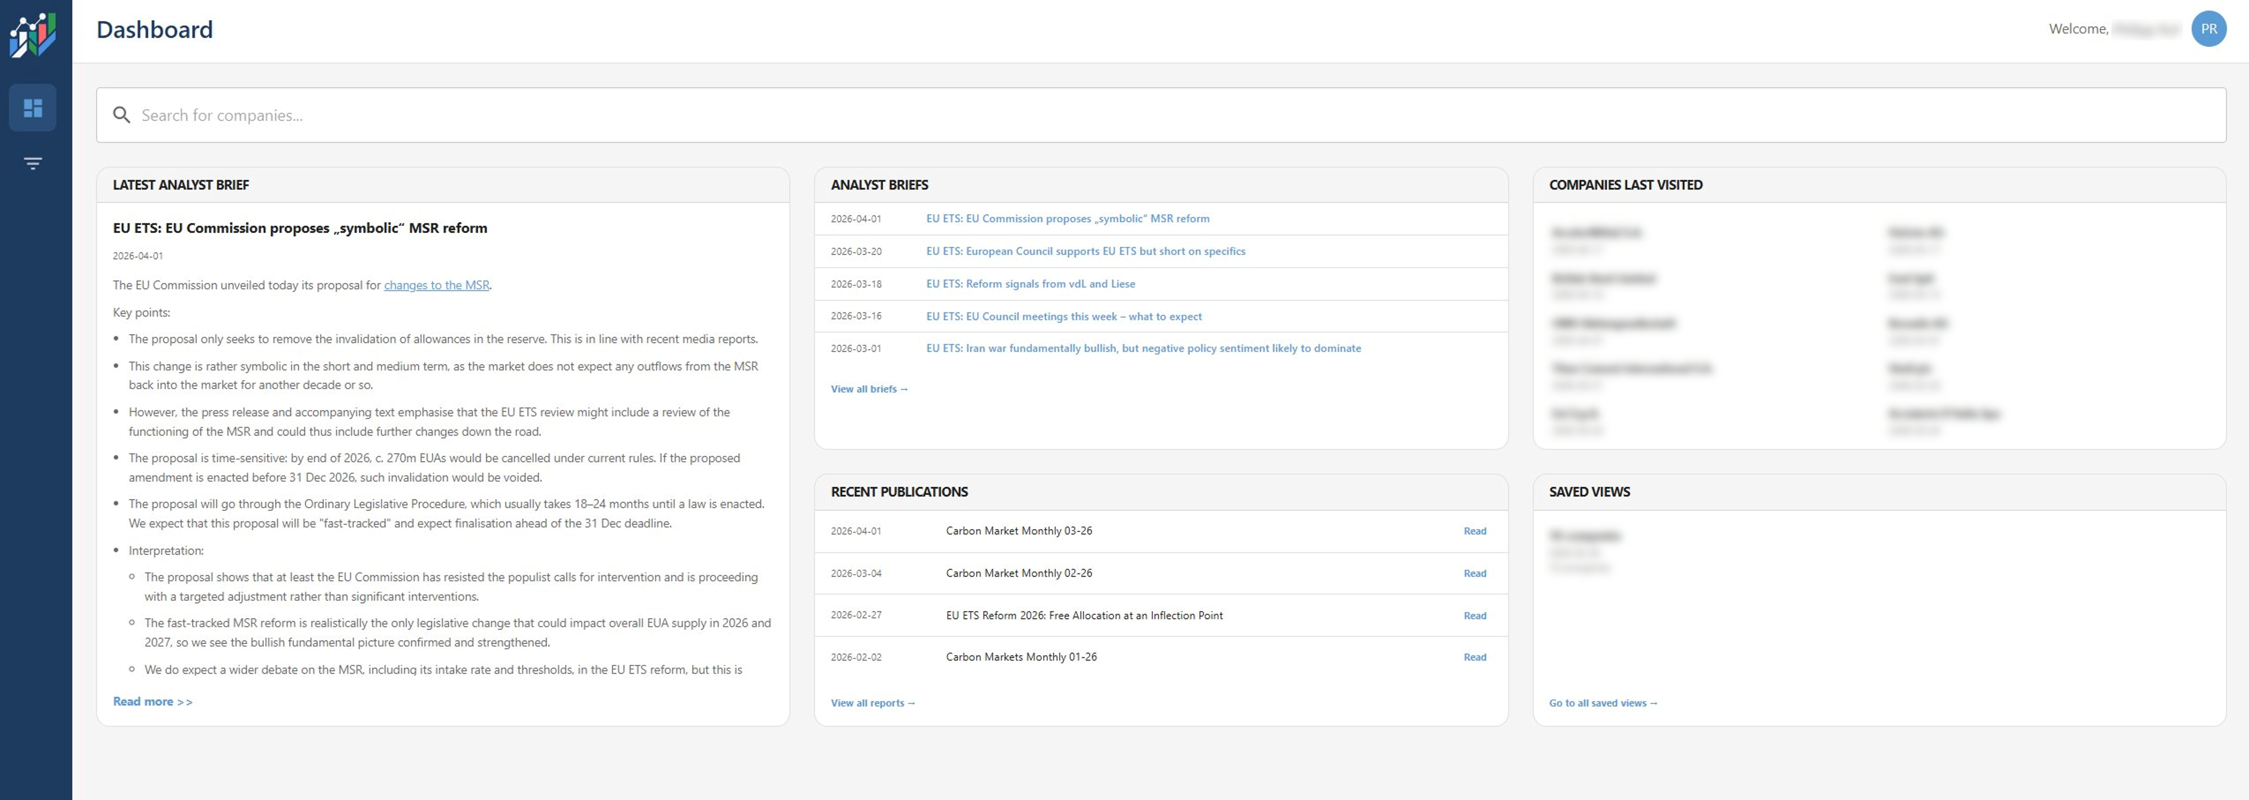Open the 'EU Council meetings this week' brief
The height and width of the screenshot is (800, 2249).
(x=1063, y=316)
